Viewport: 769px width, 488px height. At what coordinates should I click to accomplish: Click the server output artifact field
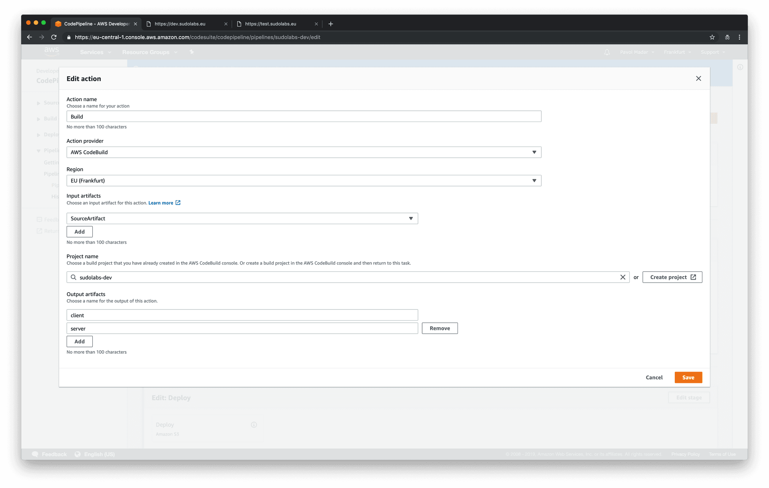coord(242,328)
